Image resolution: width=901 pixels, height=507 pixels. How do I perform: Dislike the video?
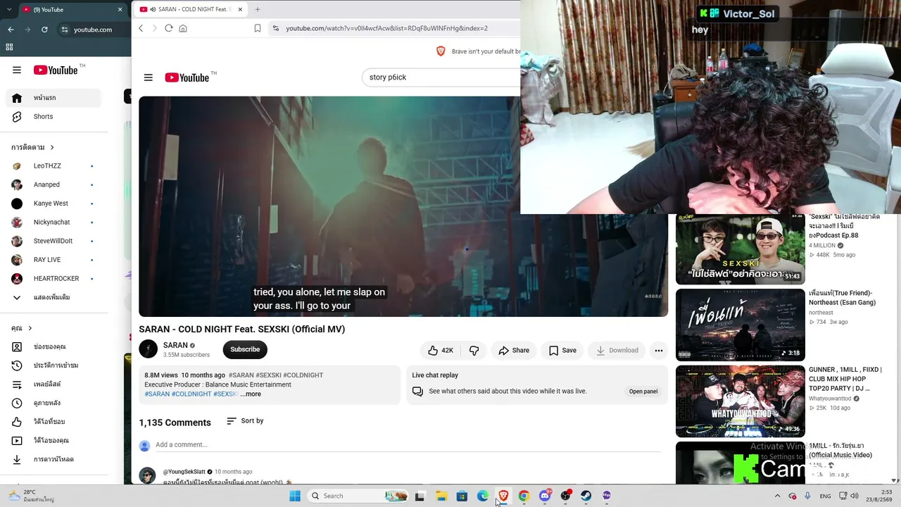474,350
